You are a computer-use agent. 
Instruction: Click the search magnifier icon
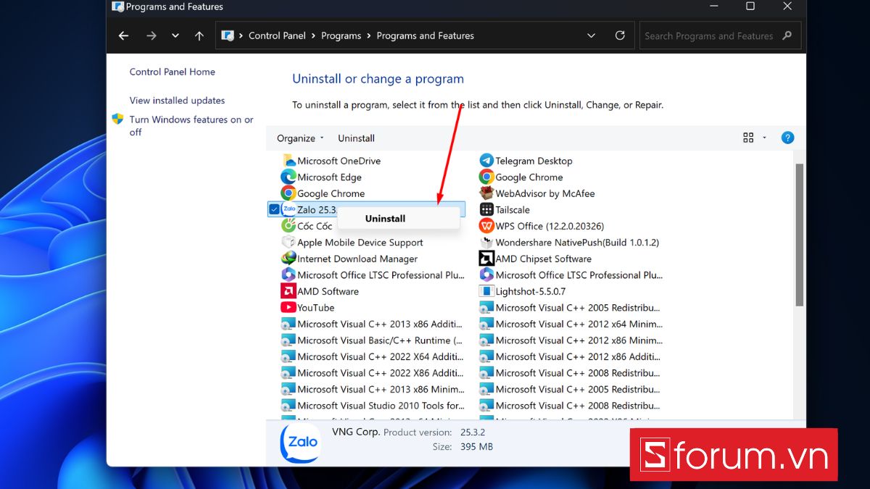pyautogui.click(x=787, y=35)
